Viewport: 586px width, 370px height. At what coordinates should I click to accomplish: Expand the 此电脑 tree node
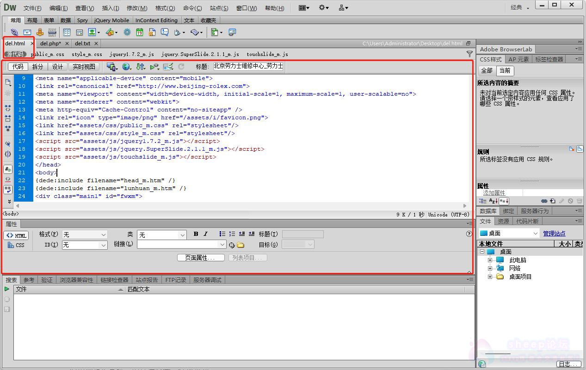point(490,260)
